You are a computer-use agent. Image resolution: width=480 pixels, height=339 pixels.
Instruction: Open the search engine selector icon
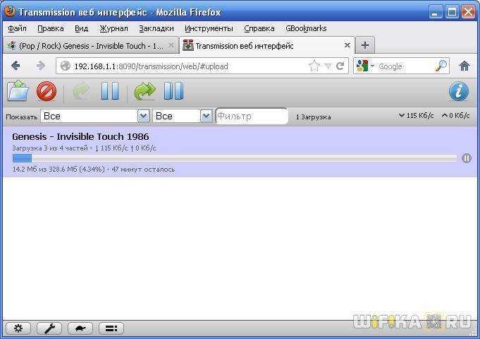[365, 66]
